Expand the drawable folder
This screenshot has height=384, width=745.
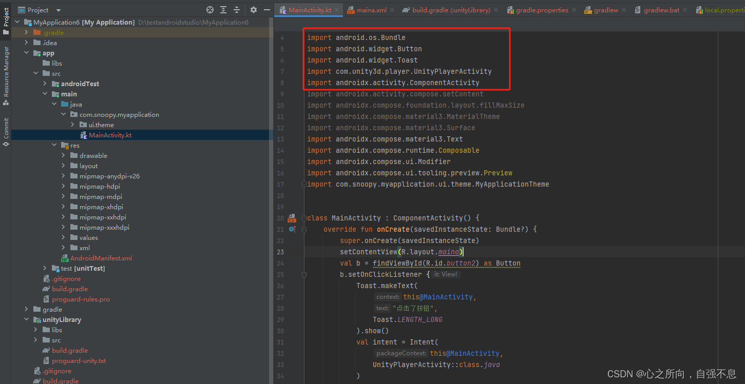(x=64, y=155)
